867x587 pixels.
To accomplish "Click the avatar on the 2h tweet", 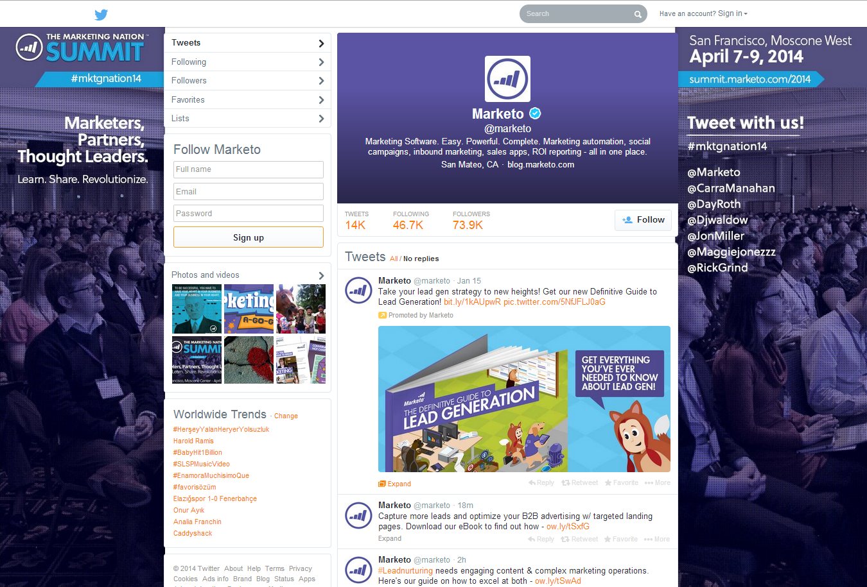I will point(358,569).
